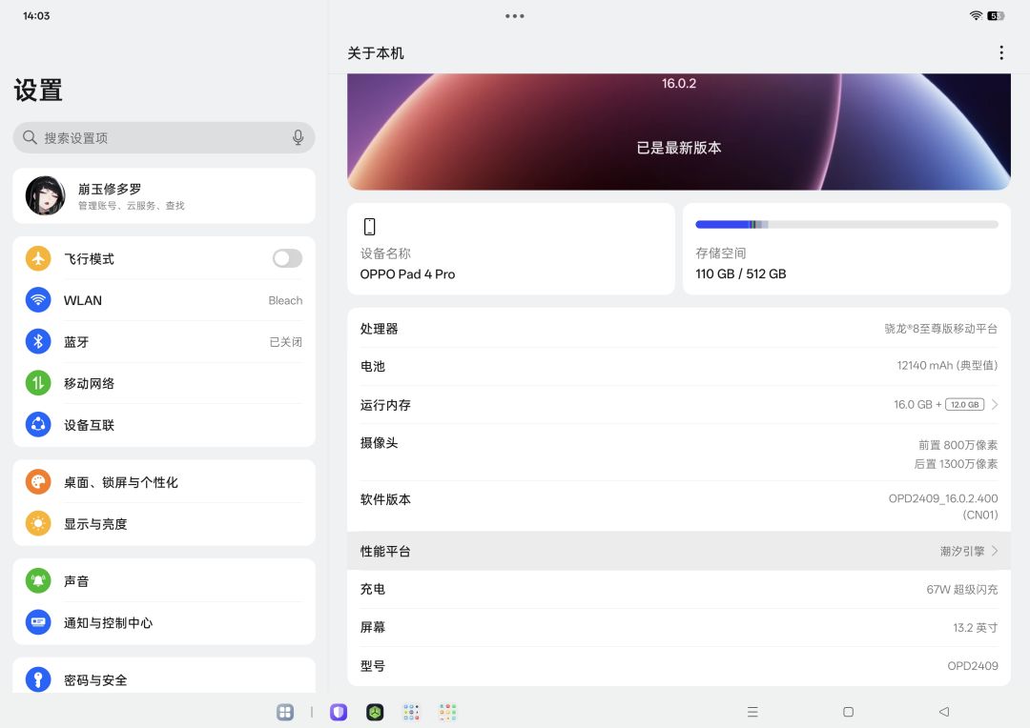Open the 移动网络 settings row
1030x728 pixels.
(x=164, y=383)
